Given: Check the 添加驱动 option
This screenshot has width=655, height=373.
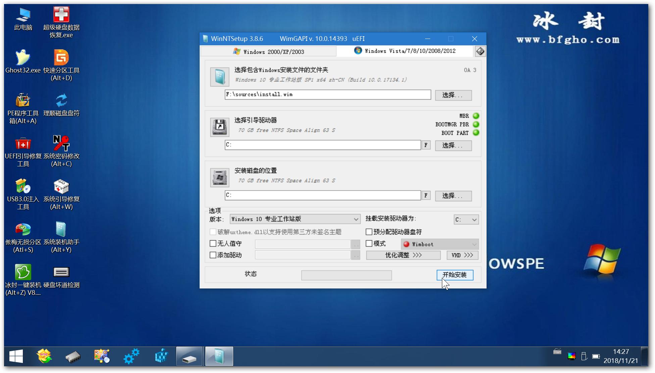Looking at the screenshot, I should [213, 255].
